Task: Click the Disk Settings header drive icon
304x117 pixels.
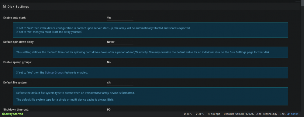Action: (5, 7)
